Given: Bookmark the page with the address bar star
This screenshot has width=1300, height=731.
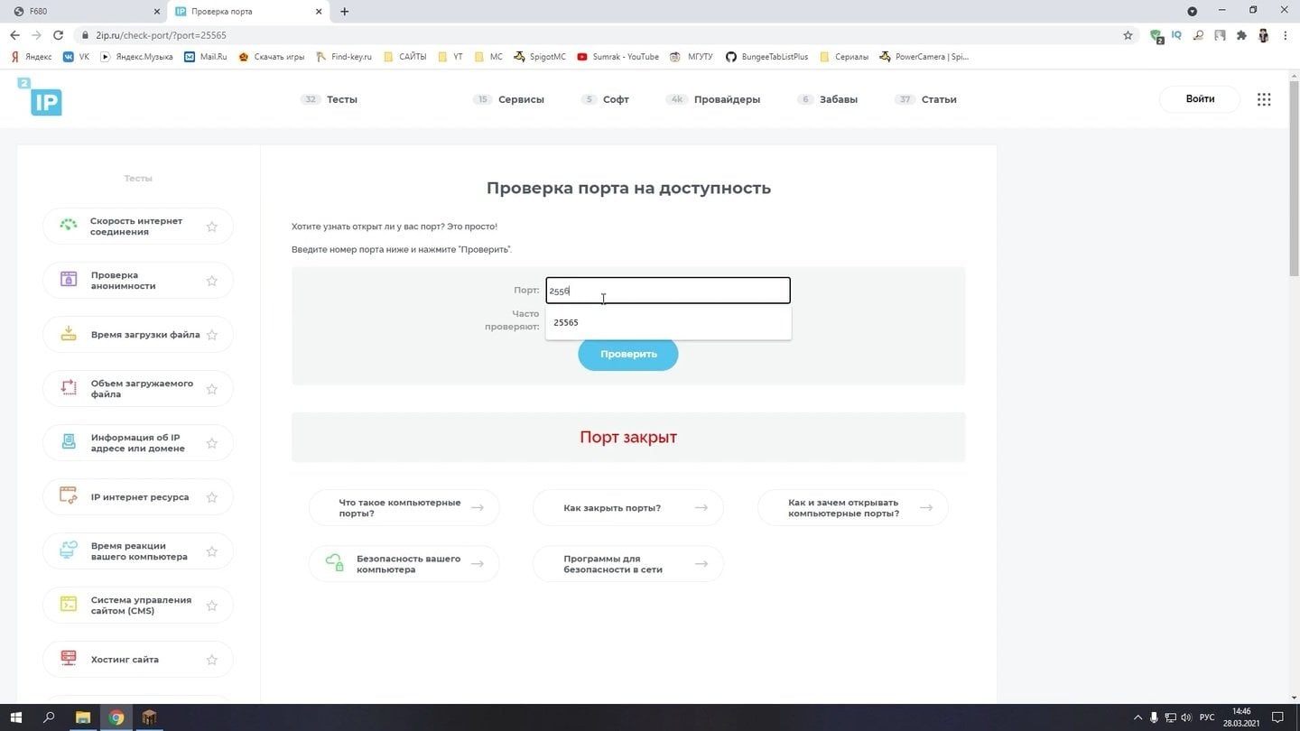Looking at the screenshot, I should (x=1128, y=34).
